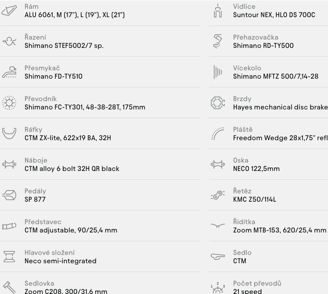The height and width of the screenshot is (294, 328).
Task: Click the cassette icon beside Vícekolo
Action: [x=218, y=72]
